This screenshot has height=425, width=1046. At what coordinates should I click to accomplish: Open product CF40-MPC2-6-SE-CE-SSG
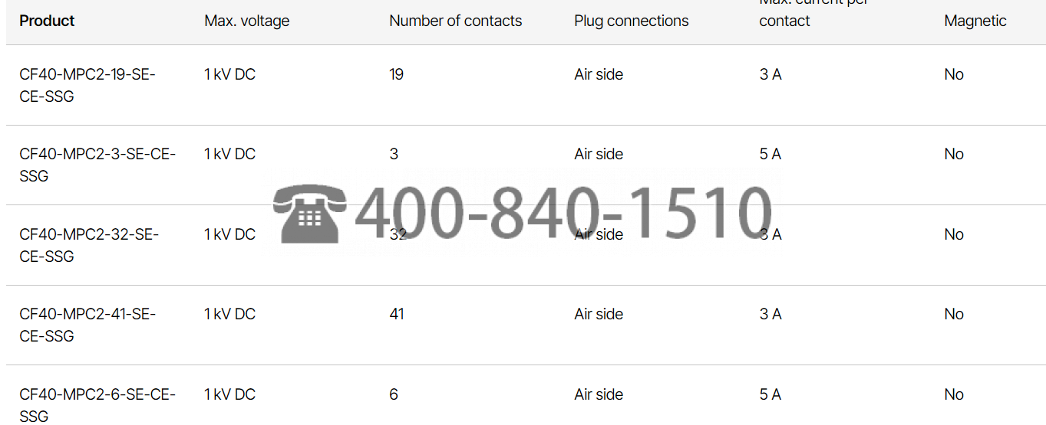pyautogui.click(x=97, y=404)
